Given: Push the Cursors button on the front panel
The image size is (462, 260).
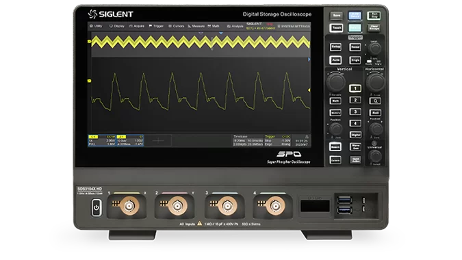Looking at the screenshot, I should coord(335,160).
